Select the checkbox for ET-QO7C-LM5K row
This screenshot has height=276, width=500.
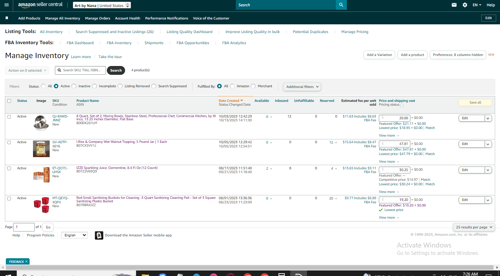pyautogui.click(x=9, y=168)
